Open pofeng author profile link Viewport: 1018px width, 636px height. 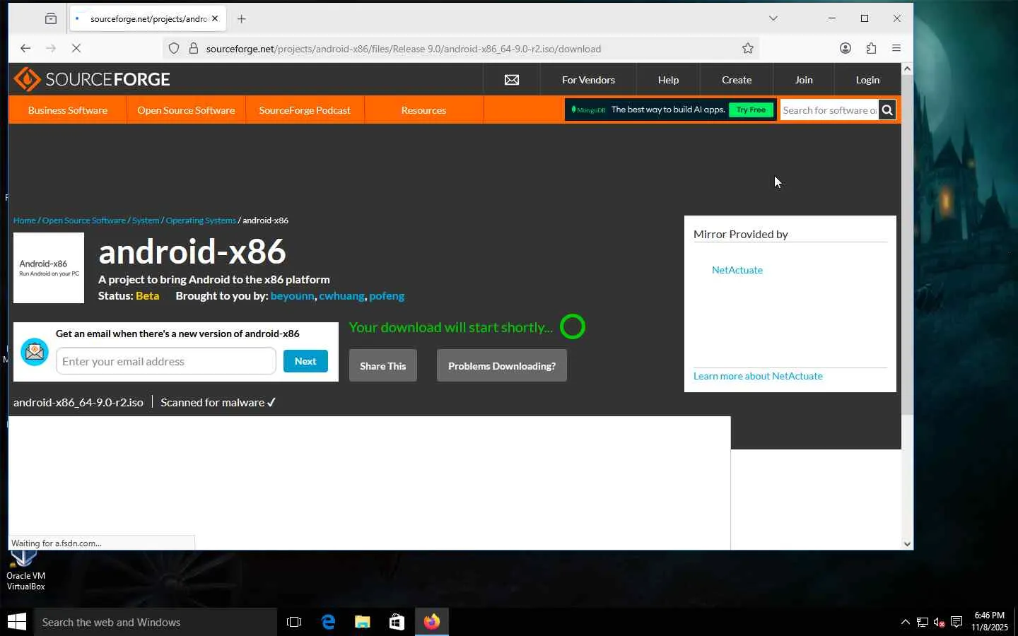tap(387, 296)
